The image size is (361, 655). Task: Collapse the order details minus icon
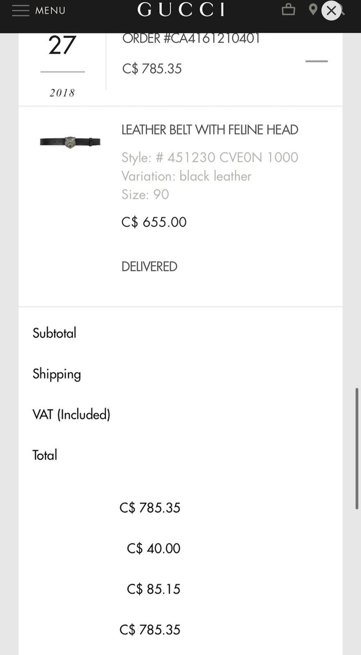(x=317, y=61)
